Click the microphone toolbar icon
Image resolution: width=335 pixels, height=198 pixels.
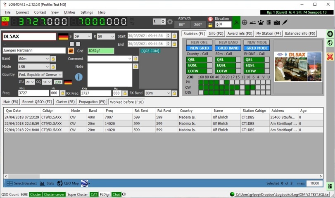click(285, 22)
